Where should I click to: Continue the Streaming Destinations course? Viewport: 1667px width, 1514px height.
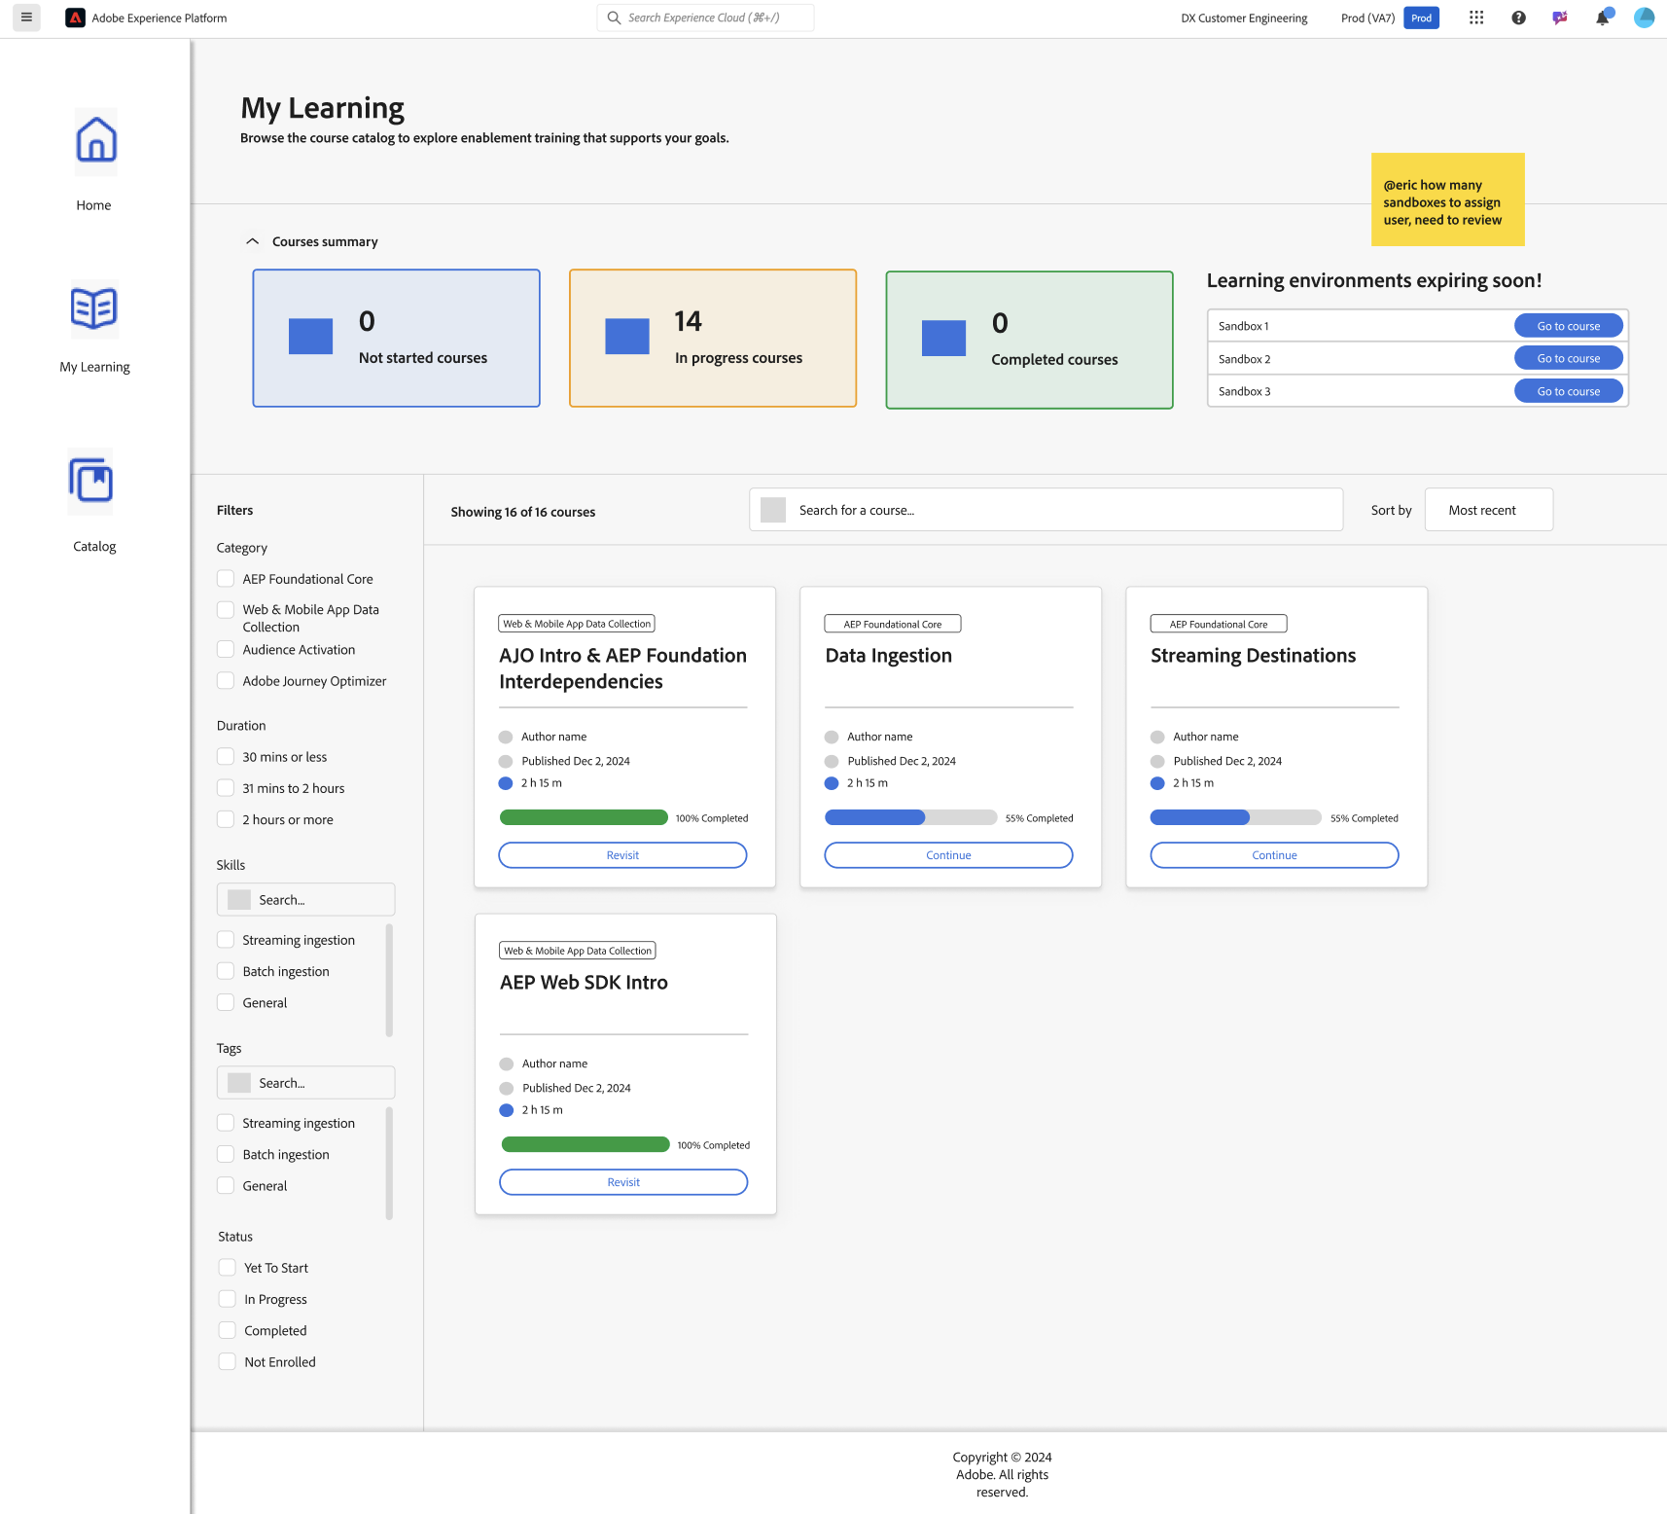[x=1275, y=855]
